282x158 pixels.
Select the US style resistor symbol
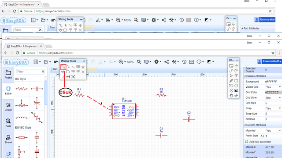pyautogui.click(x=22, y=89)
